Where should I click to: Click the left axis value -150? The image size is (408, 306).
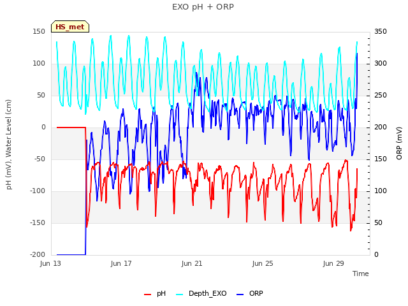[38, 222]
